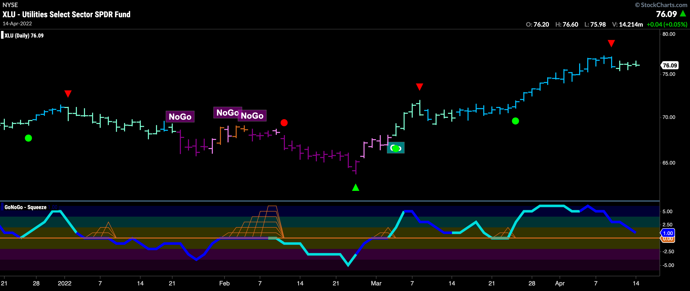Screen dimensions: 690x291
Task: Click the blue 1.00 oscillator value tag
Action: coord(668,233)
